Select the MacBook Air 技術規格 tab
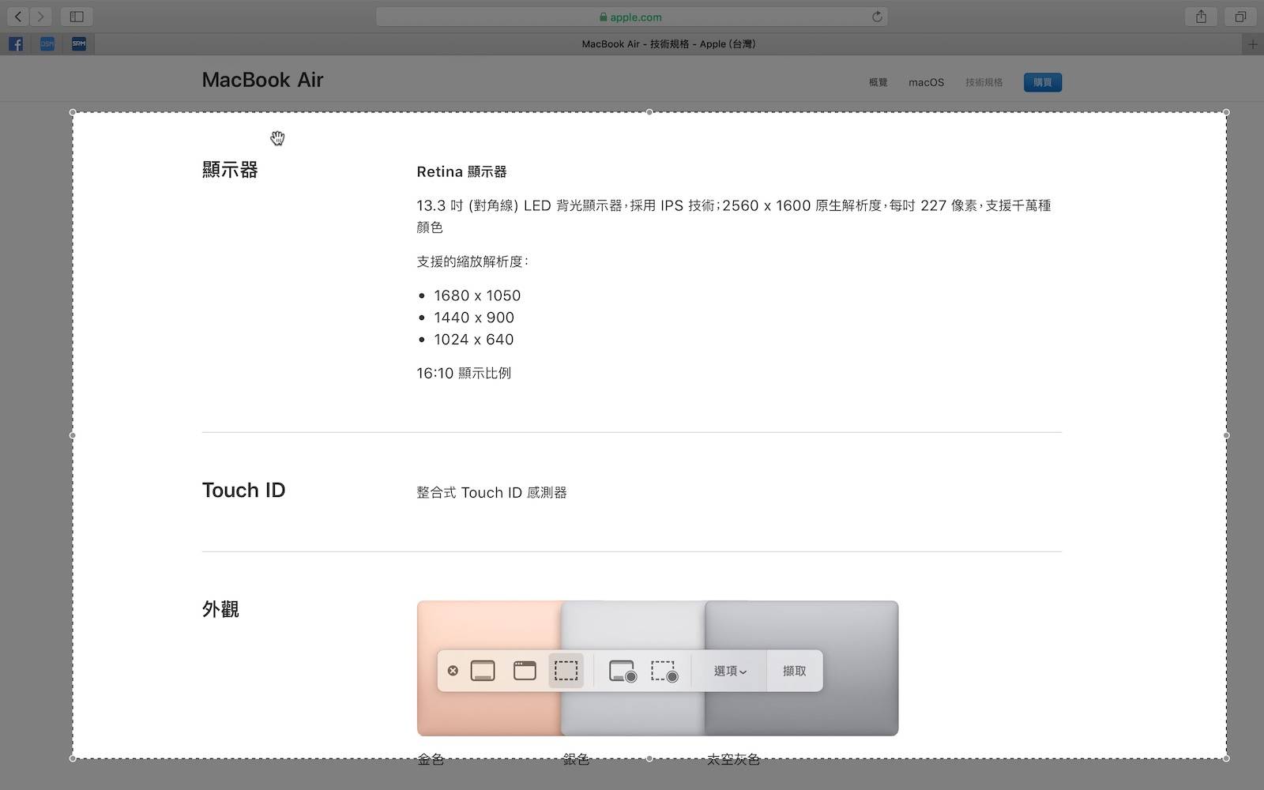1264x790 pixels. click(x=668, y=44)
